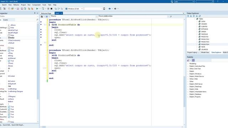
Task: Click the first Data Explorer toolbar icon
Action: point(188,16)
